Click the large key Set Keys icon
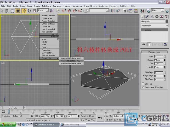 click(100, 118)
